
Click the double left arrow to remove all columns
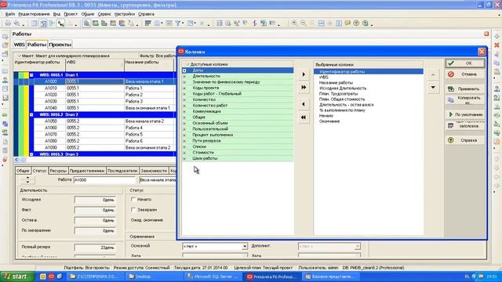coord(304,117)
